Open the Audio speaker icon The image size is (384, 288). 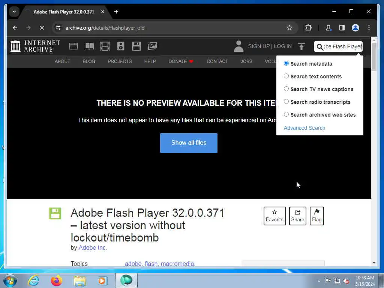[x=120, y=46]
